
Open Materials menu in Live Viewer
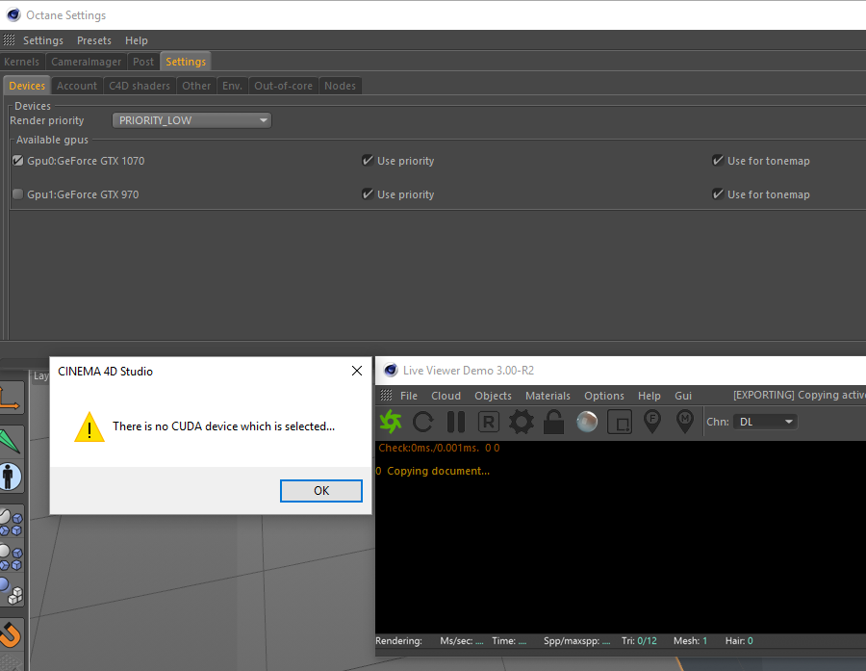click(x=548, y=396)
